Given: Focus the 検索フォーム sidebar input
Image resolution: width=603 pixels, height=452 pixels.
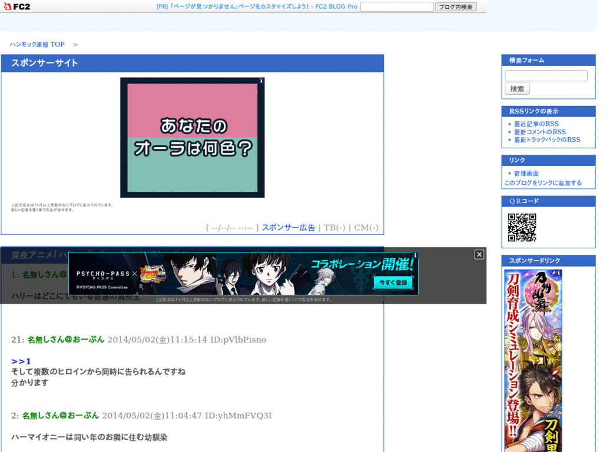Looking at the screenshot, I should pyautogui.click(x=546, y=76).
